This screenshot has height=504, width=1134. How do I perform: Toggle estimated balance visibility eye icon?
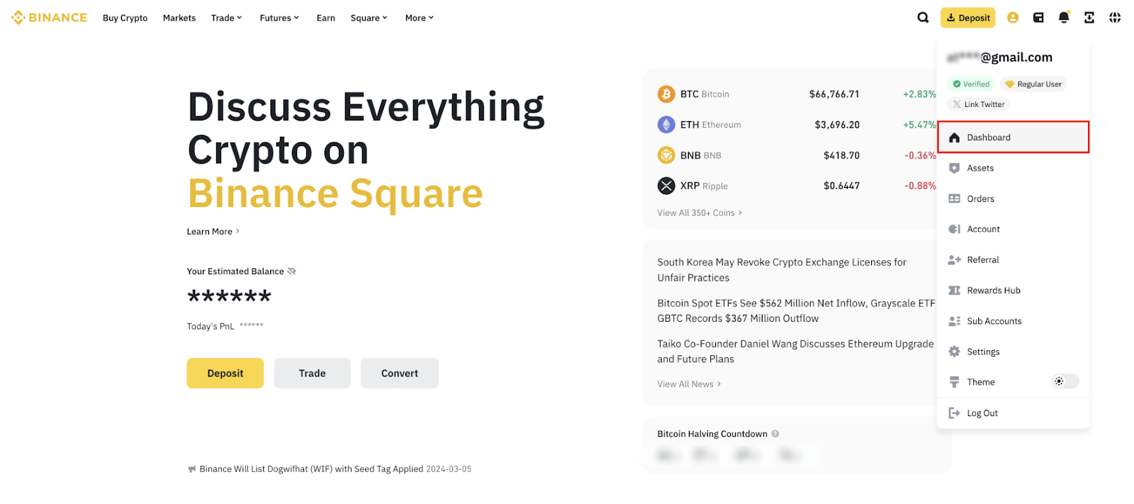[x=292, y=271]
